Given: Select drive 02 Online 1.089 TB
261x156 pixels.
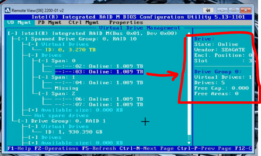Looking at the screenshot, I should coord(99,66).
